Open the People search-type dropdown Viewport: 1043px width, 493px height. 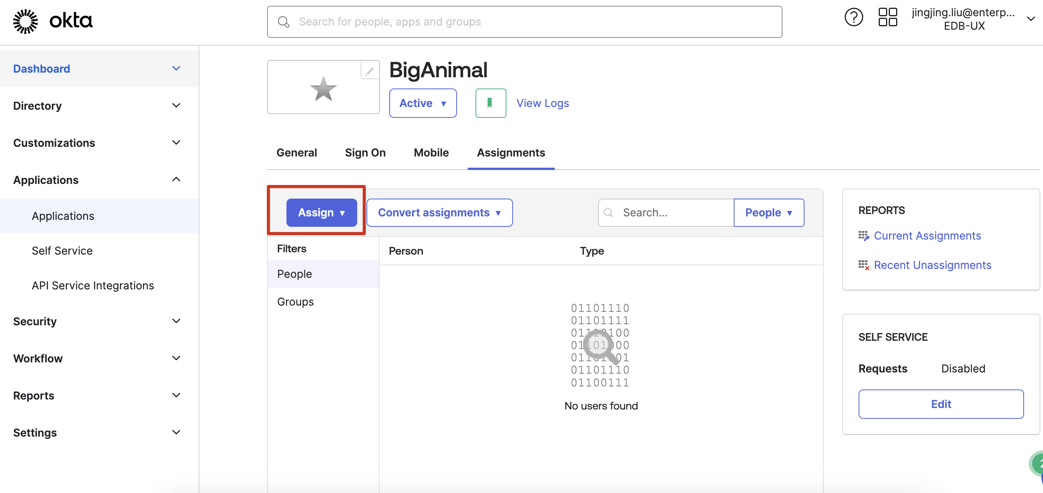click(769, 212)
